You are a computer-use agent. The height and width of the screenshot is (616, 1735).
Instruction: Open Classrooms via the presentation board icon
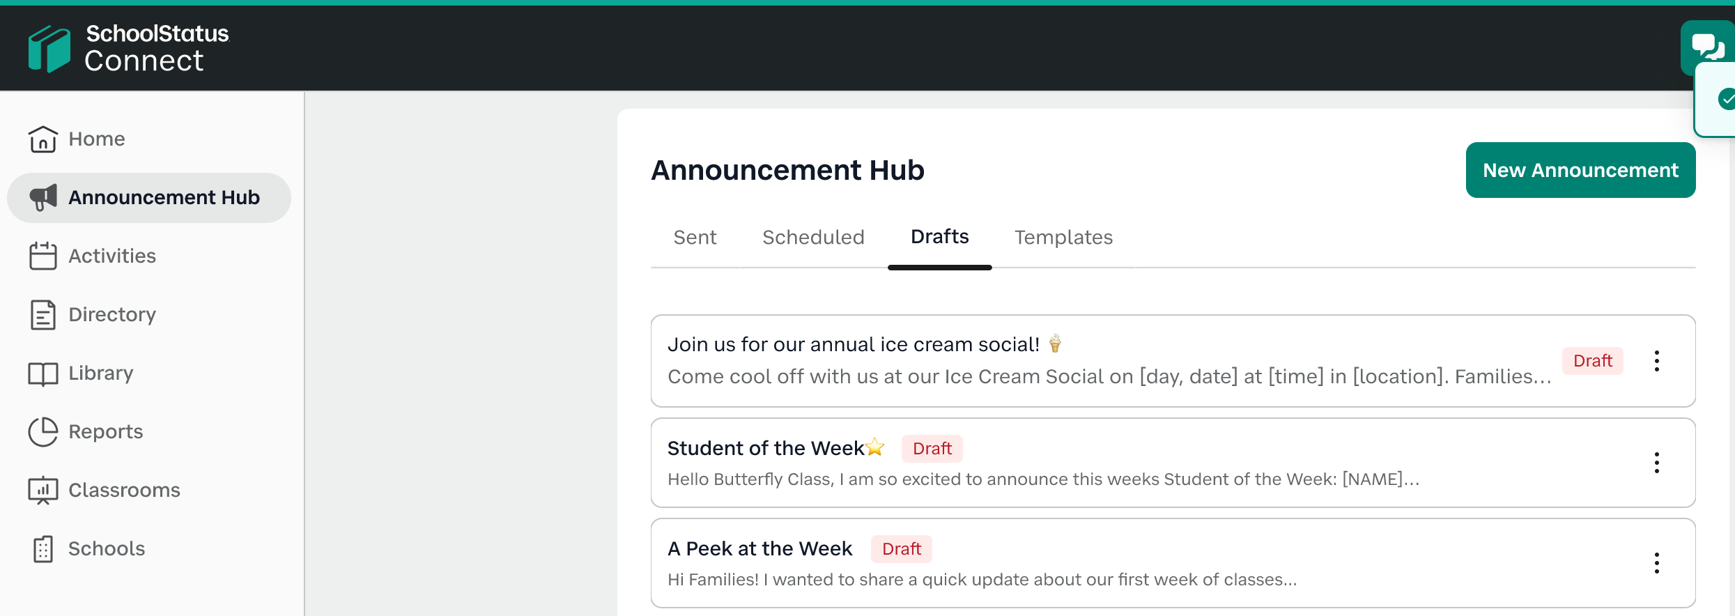point(43,491)
